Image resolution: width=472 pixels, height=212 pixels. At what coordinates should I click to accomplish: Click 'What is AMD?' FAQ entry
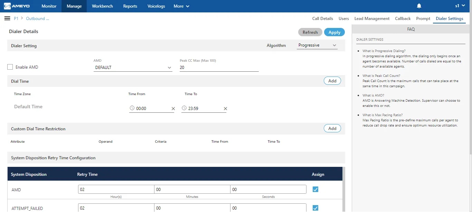373,95
